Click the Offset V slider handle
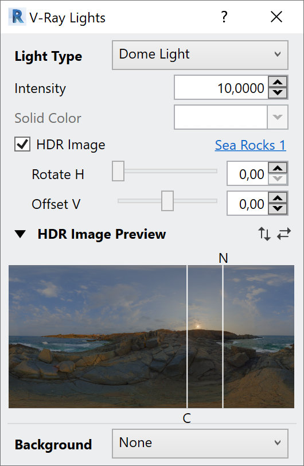The height and width of the screenshot is (466, 304). pos(167,201)
